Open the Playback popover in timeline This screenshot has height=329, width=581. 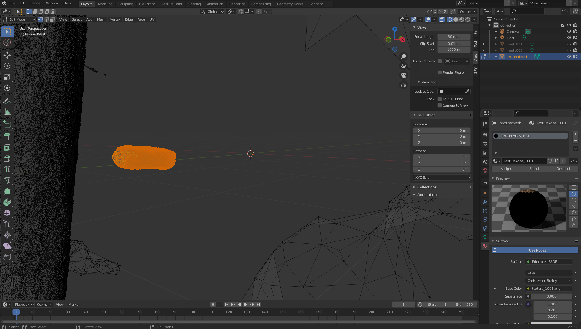[x=24, y=305]
